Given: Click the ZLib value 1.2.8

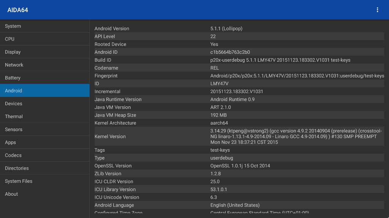Looking at the screenshot, I should pyautogui.click(x=216, y=174).
